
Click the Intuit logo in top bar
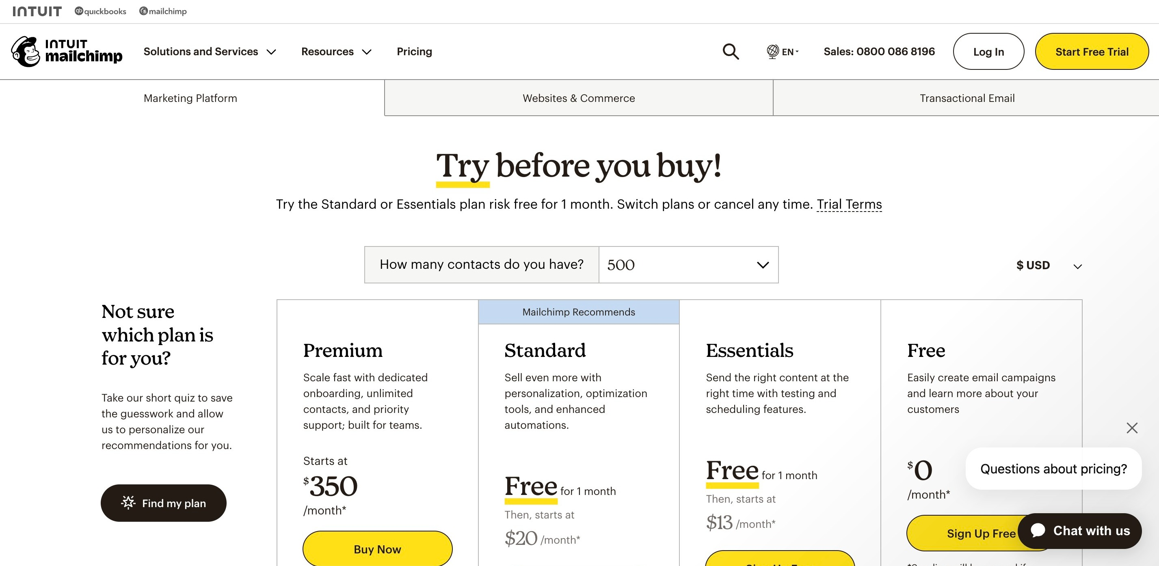(37, 11)
